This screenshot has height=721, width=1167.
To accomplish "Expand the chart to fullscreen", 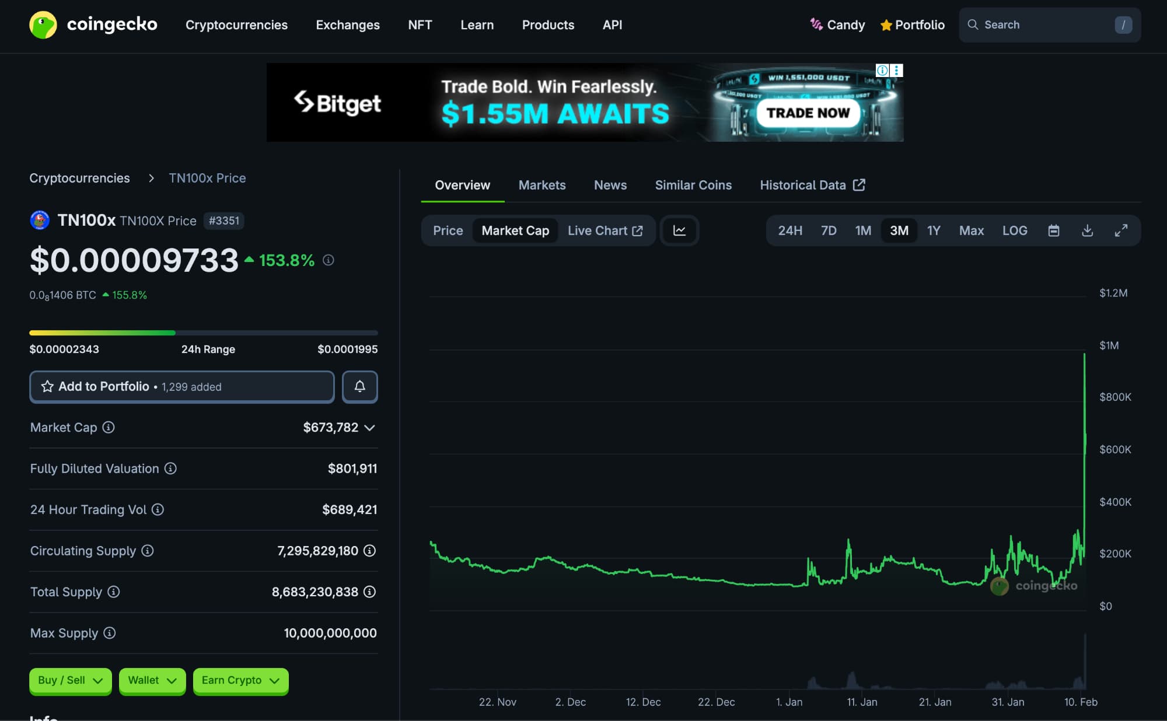I will point(1120,230).
